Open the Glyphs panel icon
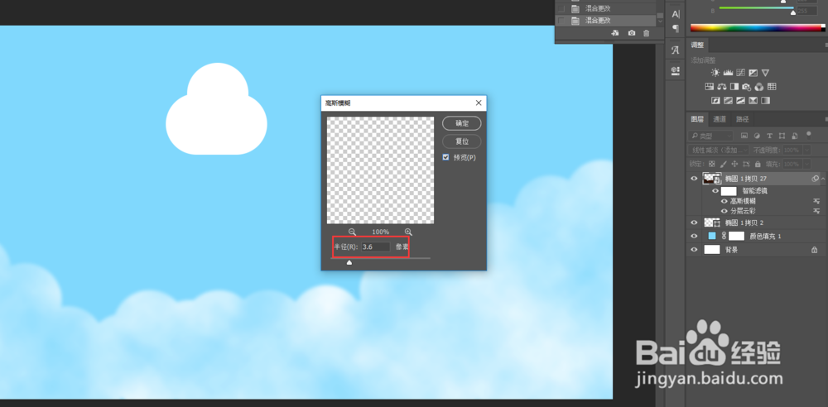Viewport: 828px width, 407px height. (676, 50)
